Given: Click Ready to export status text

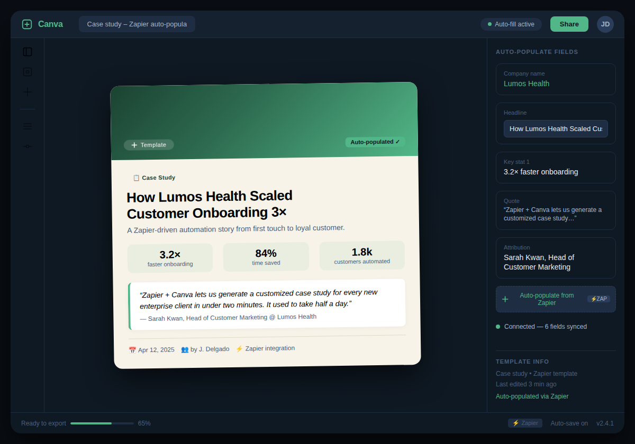Looking at the screenshot, I should click(43, 423).
